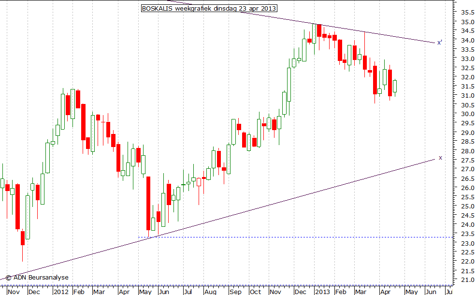Click the 34.0 price axis label
This screenshot has width=476, height=295.
tap(467, 40)
